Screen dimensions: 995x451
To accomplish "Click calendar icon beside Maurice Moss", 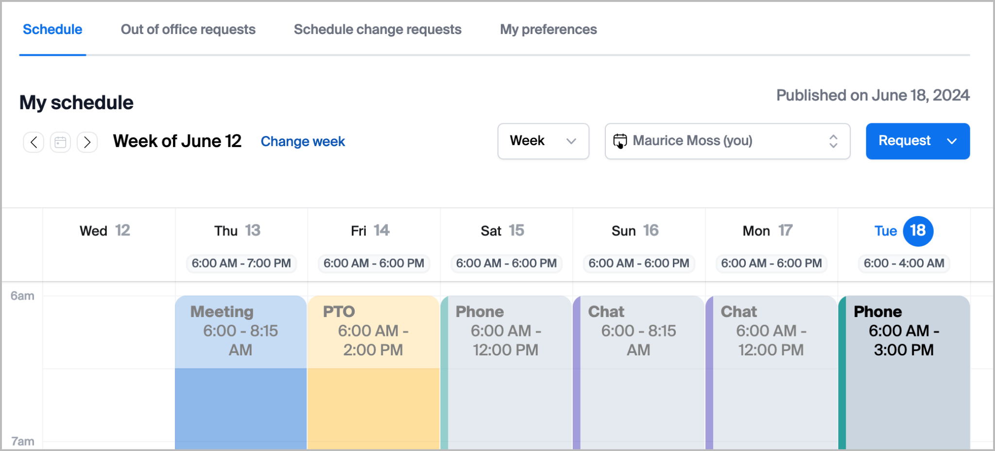I will (620, 141).
